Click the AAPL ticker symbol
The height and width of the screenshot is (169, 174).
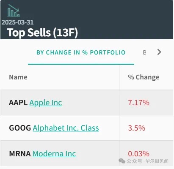tap(18, 103)
